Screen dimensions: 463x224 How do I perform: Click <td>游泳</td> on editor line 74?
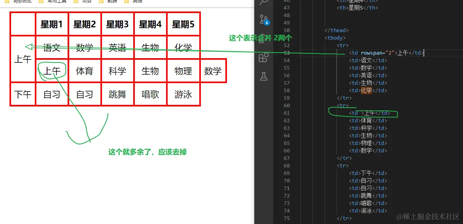[x=368, y=211]
